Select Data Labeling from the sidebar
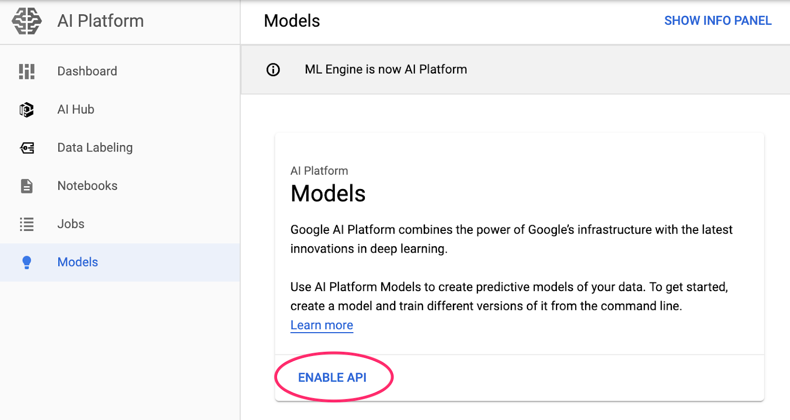Viewport: 790px width, 420px height. point(95,148)
